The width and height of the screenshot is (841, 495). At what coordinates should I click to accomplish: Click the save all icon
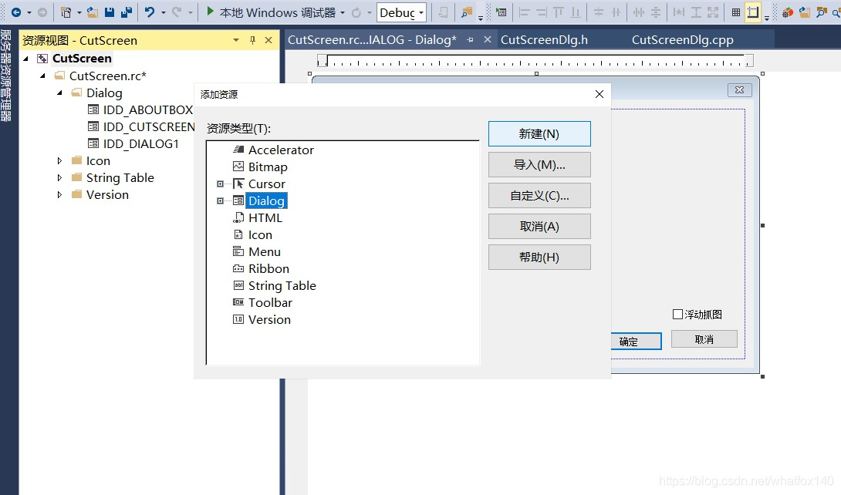[127, 12]
